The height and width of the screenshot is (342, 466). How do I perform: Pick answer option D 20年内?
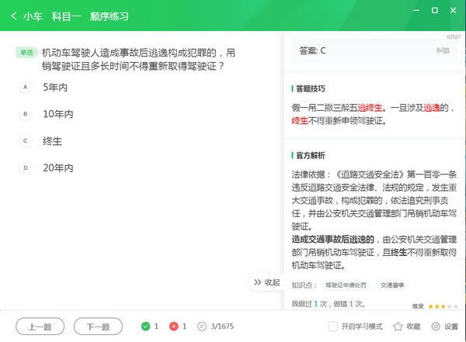(x=47, y=168)
